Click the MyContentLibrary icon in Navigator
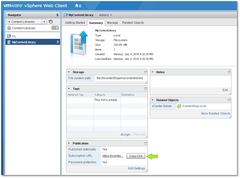Image resolution: width=240 pixels, height=178 pixels. point(9,42)
